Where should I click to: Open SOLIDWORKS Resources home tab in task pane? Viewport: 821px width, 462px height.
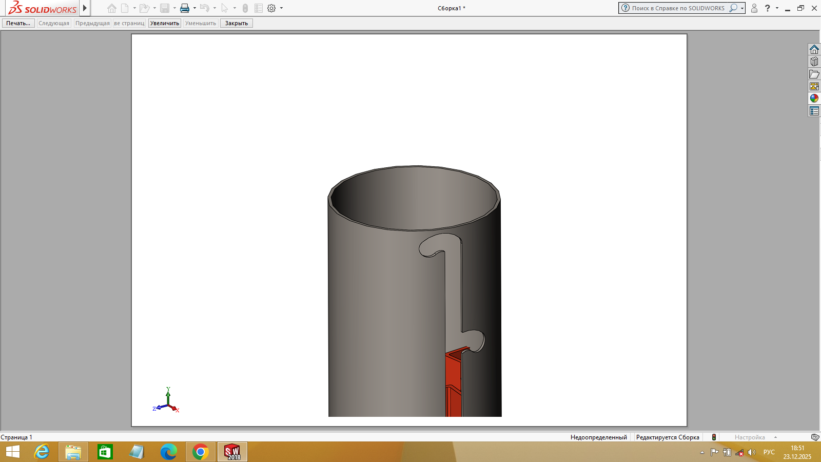pyautogui.click(x=814, y=49)
